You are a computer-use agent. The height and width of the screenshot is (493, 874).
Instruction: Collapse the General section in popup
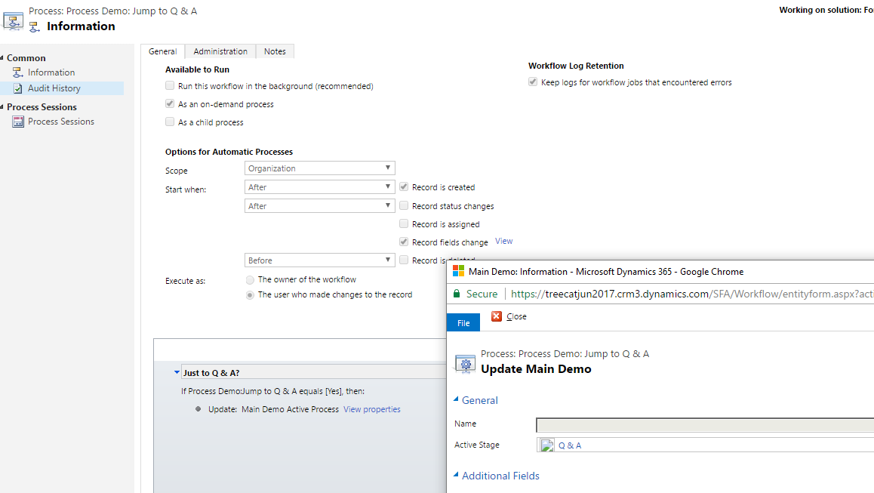456,400
